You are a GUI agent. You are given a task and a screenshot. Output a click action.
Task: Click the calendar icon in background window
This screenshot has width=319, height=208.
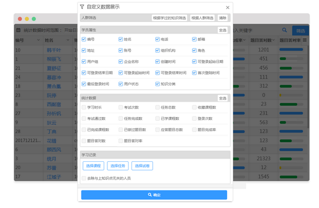pyautogui.click(x=18, y=30)
